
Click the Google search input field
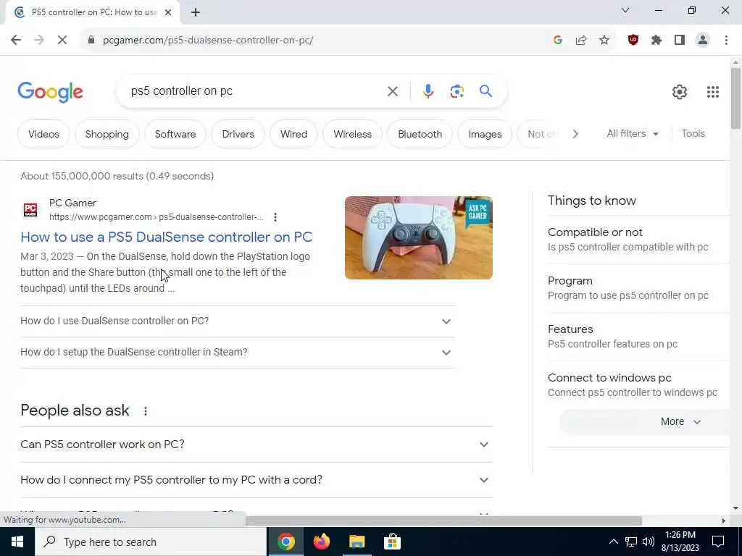[x=256, y=91]
